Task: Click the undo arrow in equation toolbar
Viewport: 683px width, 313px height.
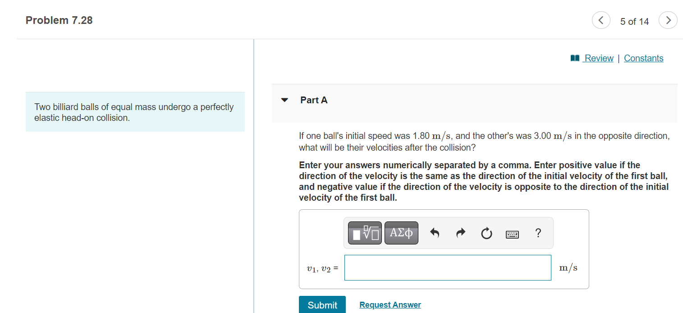Action: [x=434, y=233]
